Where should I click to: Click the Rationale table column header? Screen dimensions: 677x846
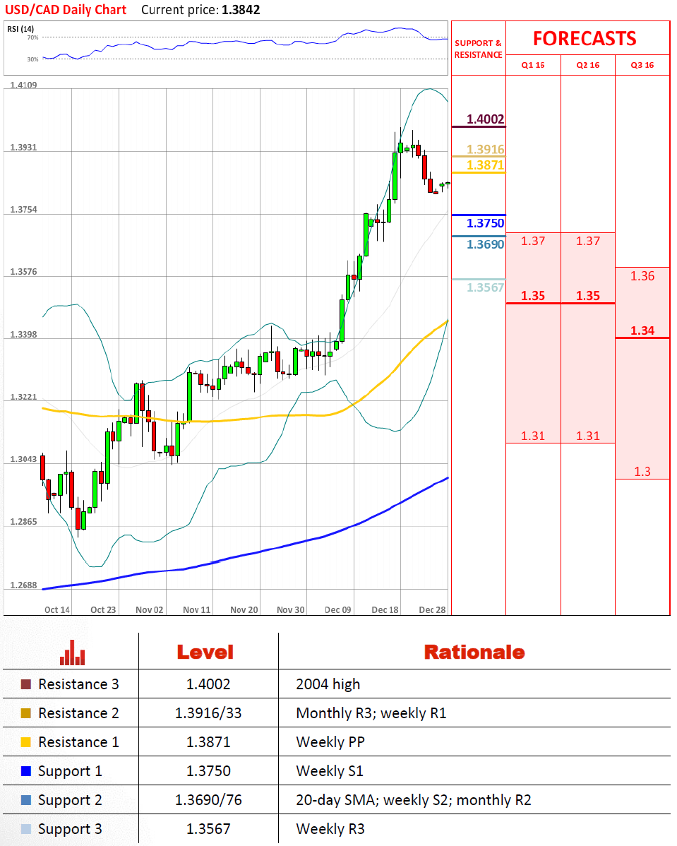474,653
